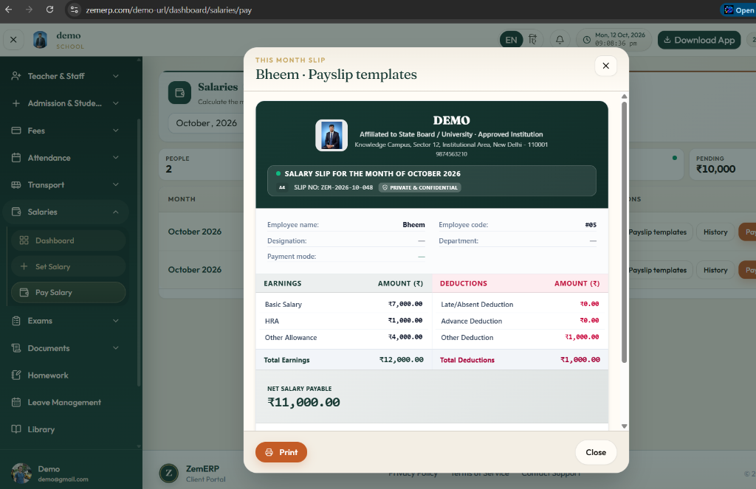
Task: Click the Total Deductions ₹1,000.00 value
Action: pyautogui.click(x=580, y=360)
